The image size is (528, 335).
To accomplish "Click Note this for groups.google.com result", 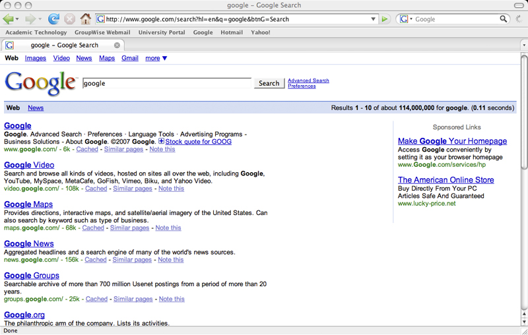I will click(172, 299).
